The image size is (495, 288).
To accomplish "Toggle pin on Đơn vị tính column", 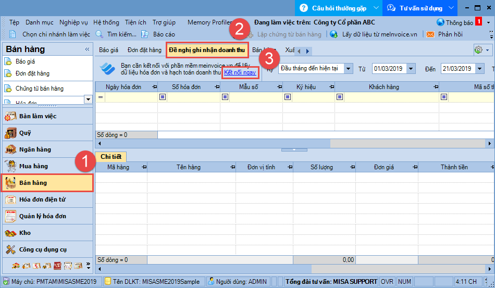I will [x=290, y=167].
